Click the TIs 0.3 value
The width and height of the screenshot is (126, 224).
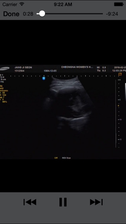tap(102, 71)
